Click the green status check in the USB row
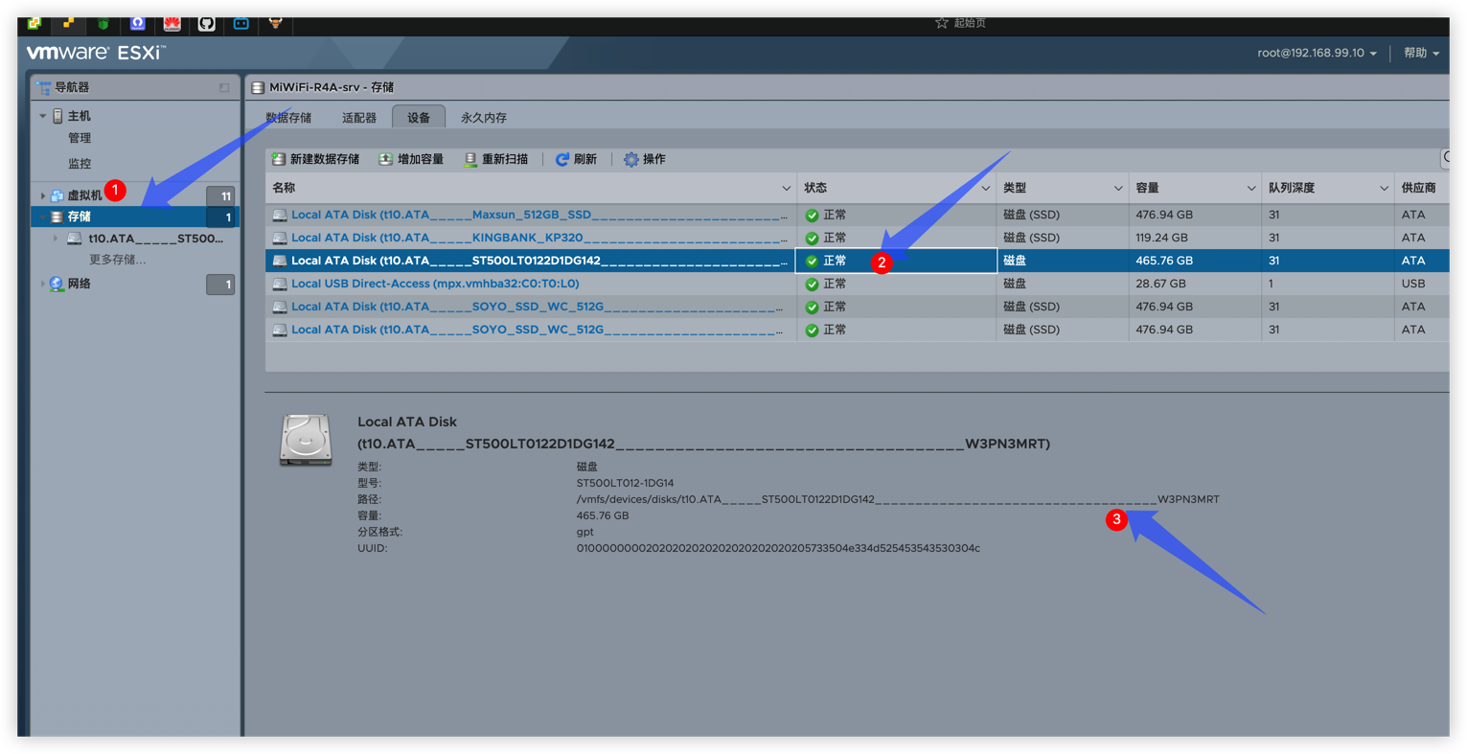The height and width of the screenshot is (754, 1467). click(812, 285)
